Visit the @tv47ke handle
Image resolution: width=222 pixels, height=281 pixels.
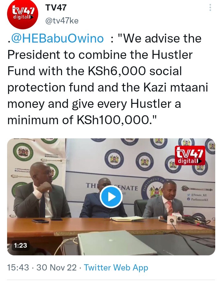click(62, 21)
